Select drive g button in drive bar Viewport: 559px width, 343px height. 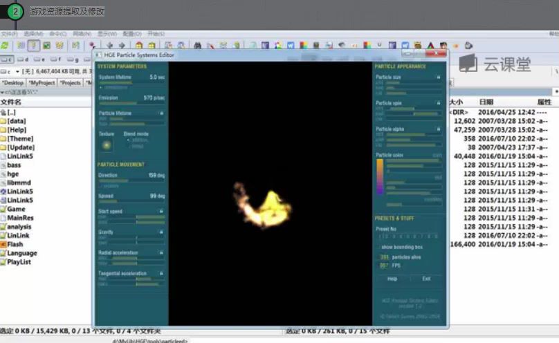73,59
